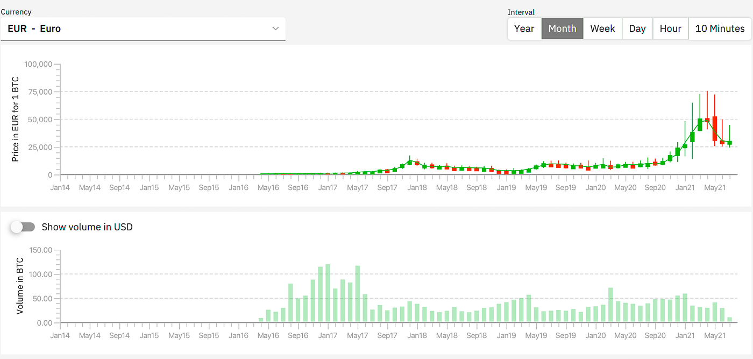Click the tall volume bar at May17
The height and width of the screenshot is (359, 753).
(358, 294)
